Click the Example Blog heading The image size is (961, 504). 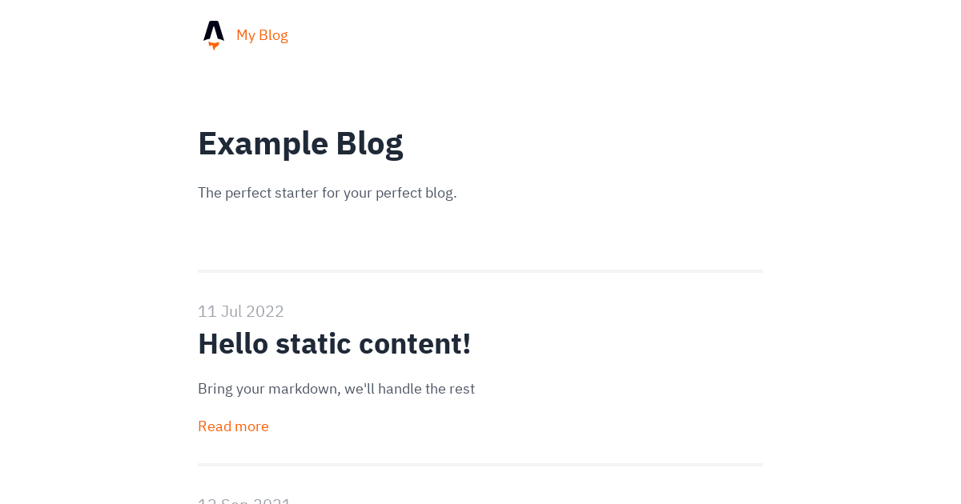coord(300,144)
